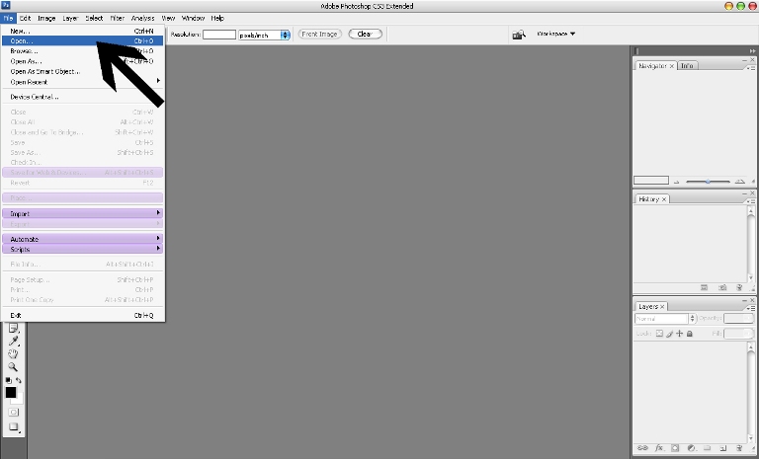Select the Notes tool in toolbox

click(x=14, y=329)
